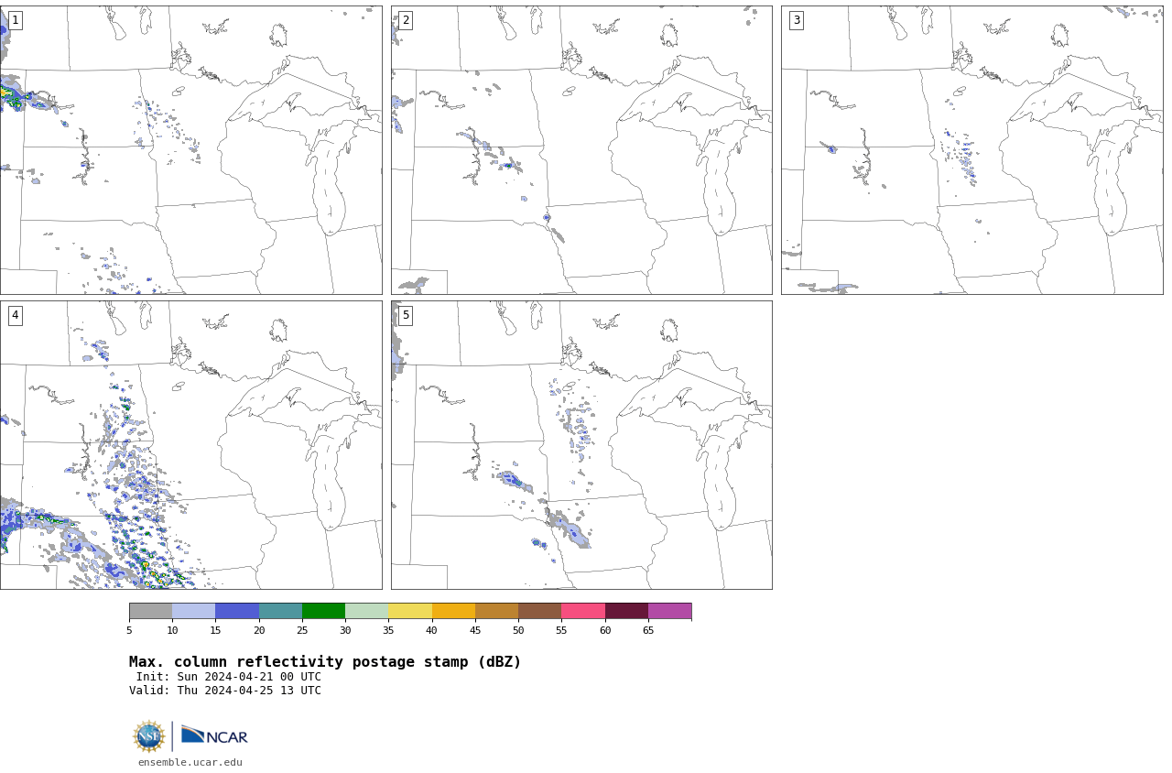Click the panel number label 4

[15, 315]
